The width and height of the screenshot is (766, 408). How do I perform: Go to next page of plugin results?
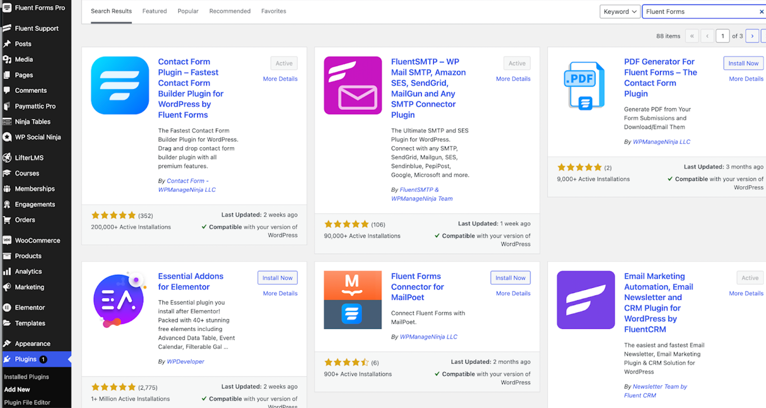click(x=752, y=36)
